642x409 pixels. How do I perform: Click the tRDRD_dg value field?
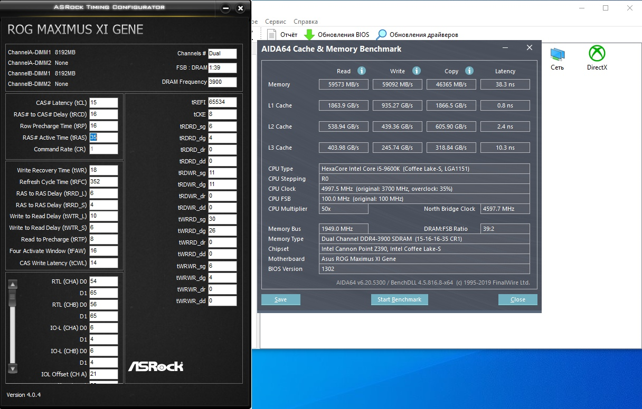tap(222, 138)
